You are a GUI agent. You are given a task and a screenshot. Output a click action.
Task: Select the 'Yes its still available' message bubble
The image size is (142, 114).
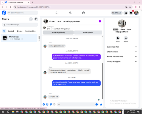point(76,83)
